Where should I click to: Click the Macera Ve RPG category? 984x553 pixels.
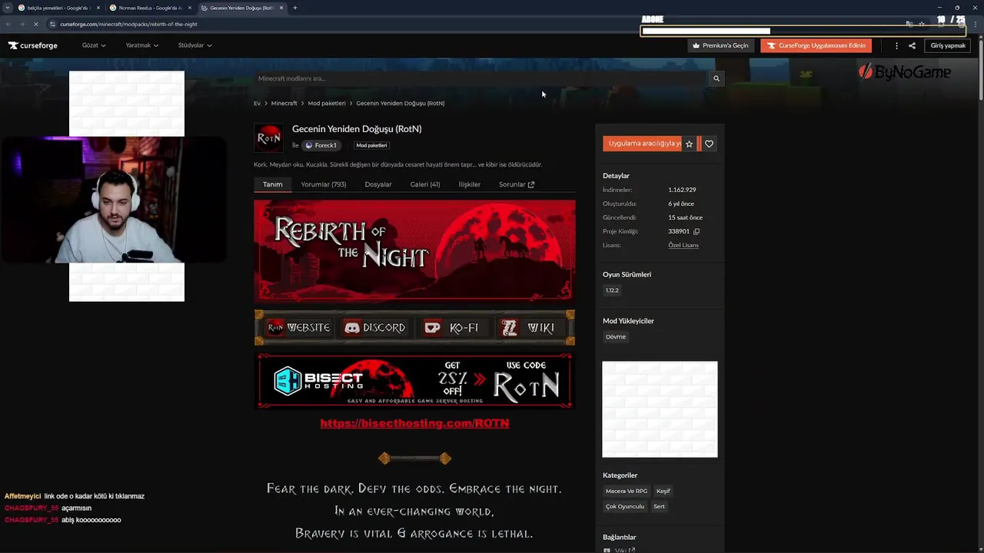(x=627, y=491)
